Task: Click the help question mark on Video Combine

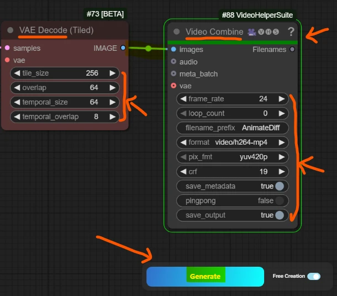Action: [291, 32]
